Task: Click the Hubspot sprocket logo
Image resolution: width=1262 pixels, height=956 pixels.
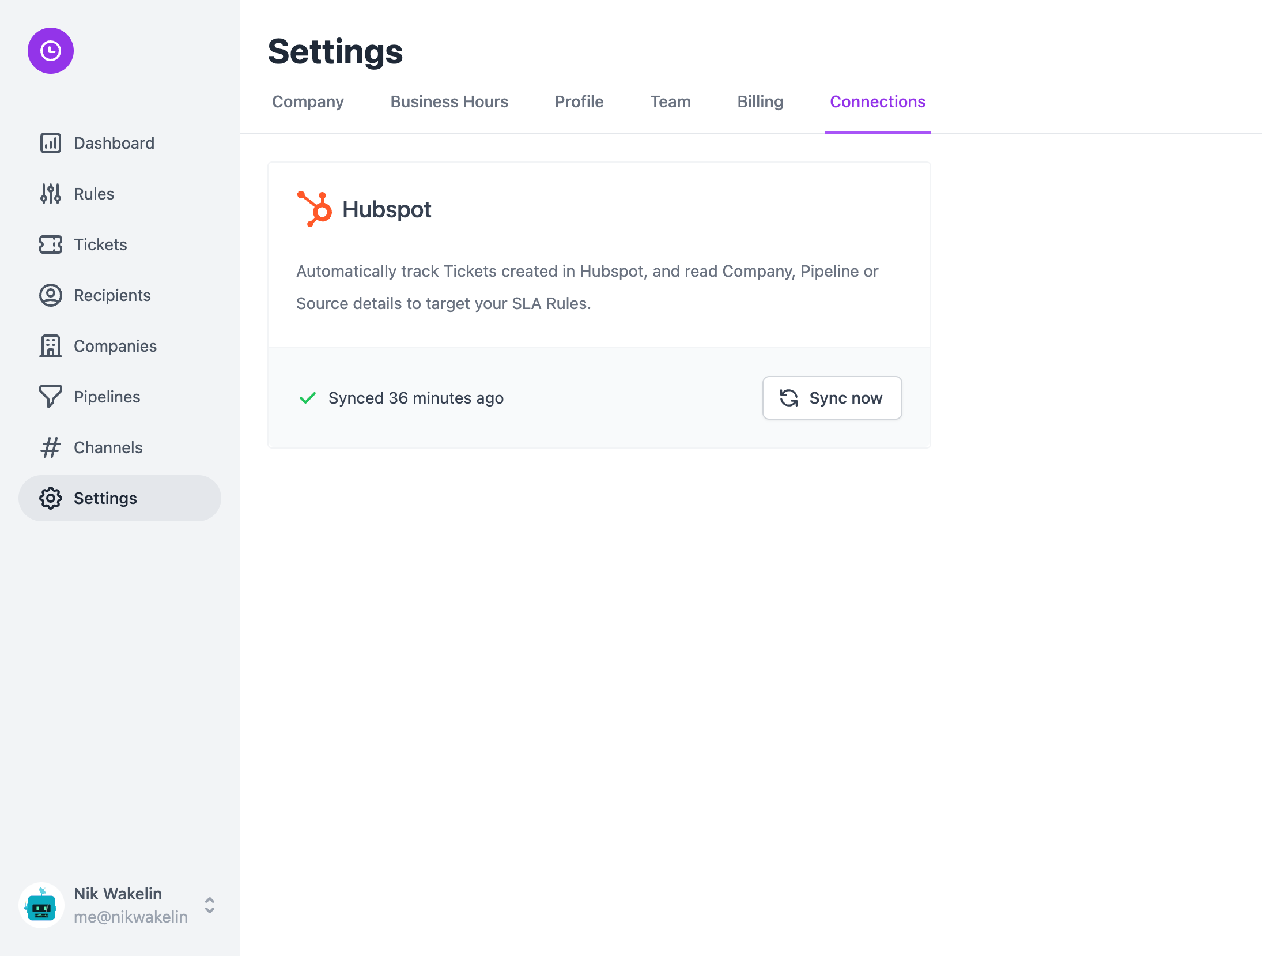Action: tap(315, 209)
